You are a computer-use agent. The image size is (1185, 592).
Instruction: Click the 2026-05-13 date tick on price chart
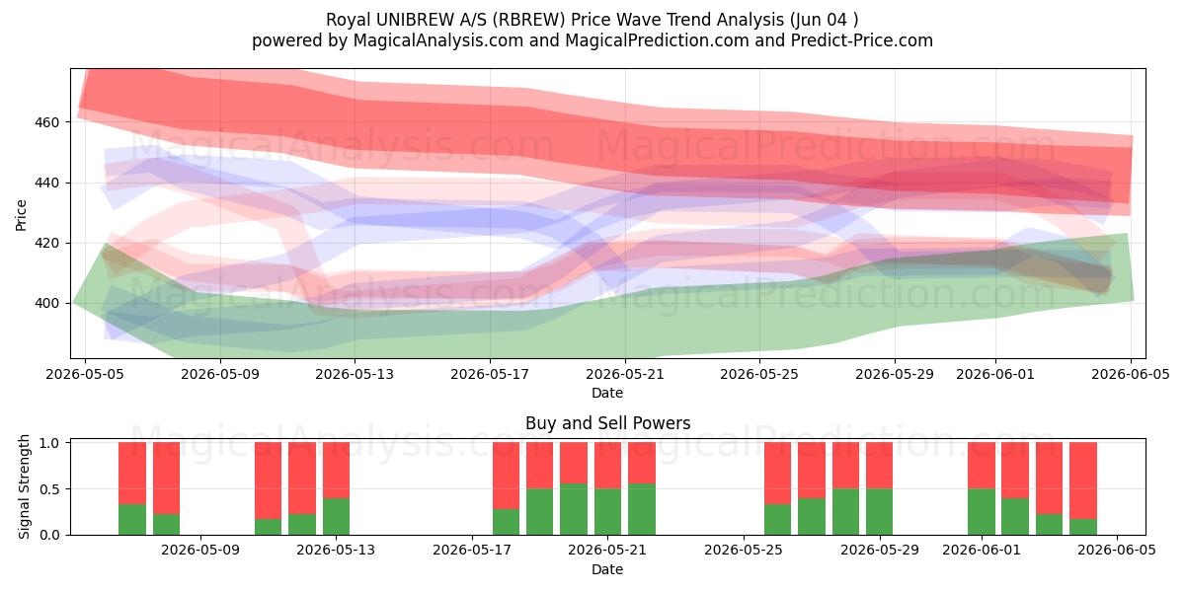355,374
